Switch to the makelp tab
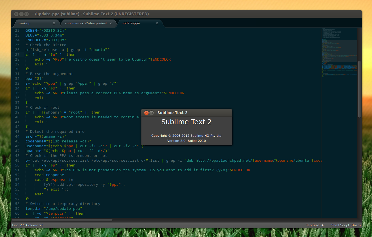Image resolution: width=372 pixels, height=237 pixels. coord(24,23)
